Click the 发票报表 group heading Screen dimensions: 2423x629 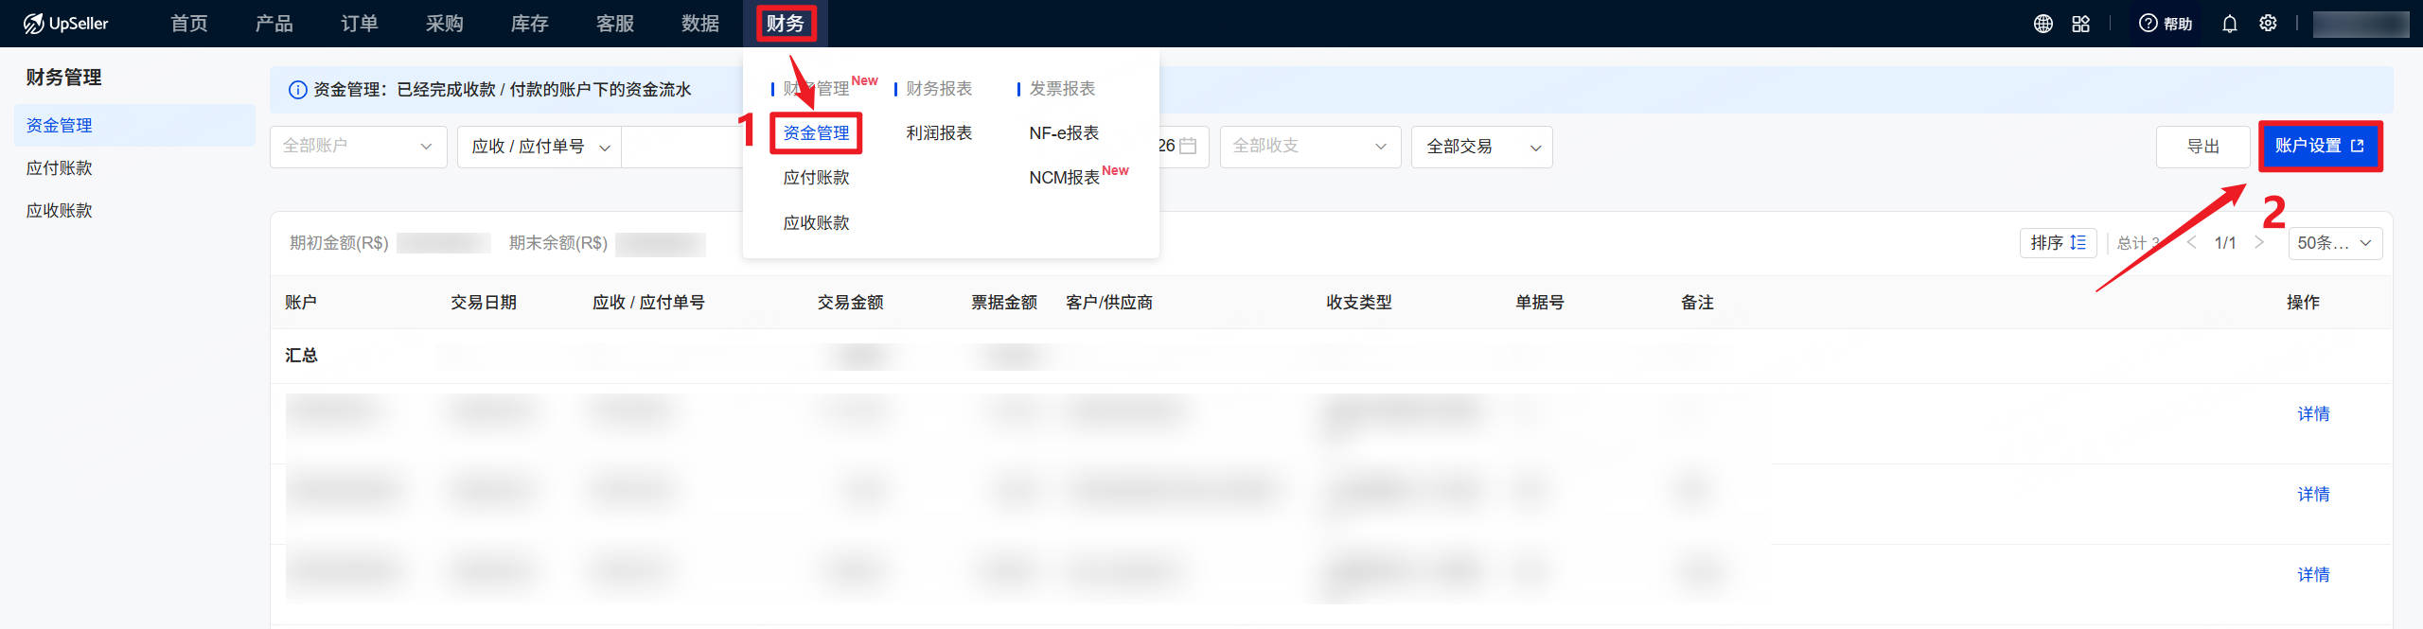tap(1062, 89)
